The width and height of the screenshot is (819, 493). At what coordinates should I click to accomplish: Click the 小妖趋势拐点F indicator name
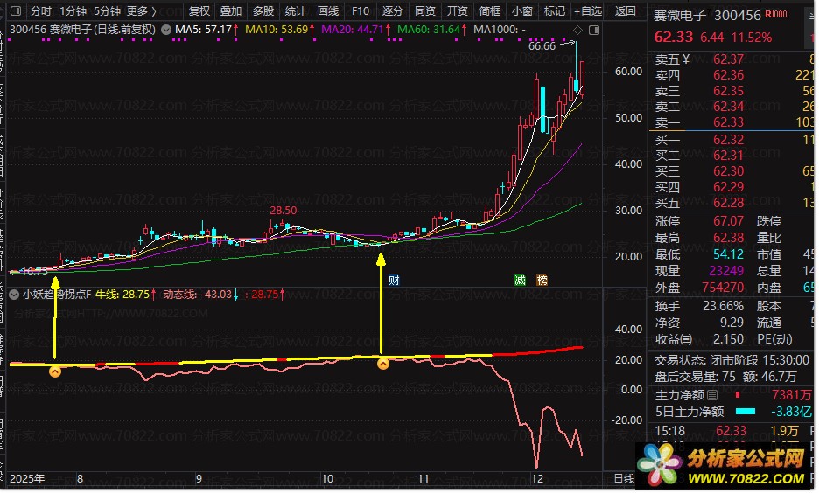pos(56,295)
